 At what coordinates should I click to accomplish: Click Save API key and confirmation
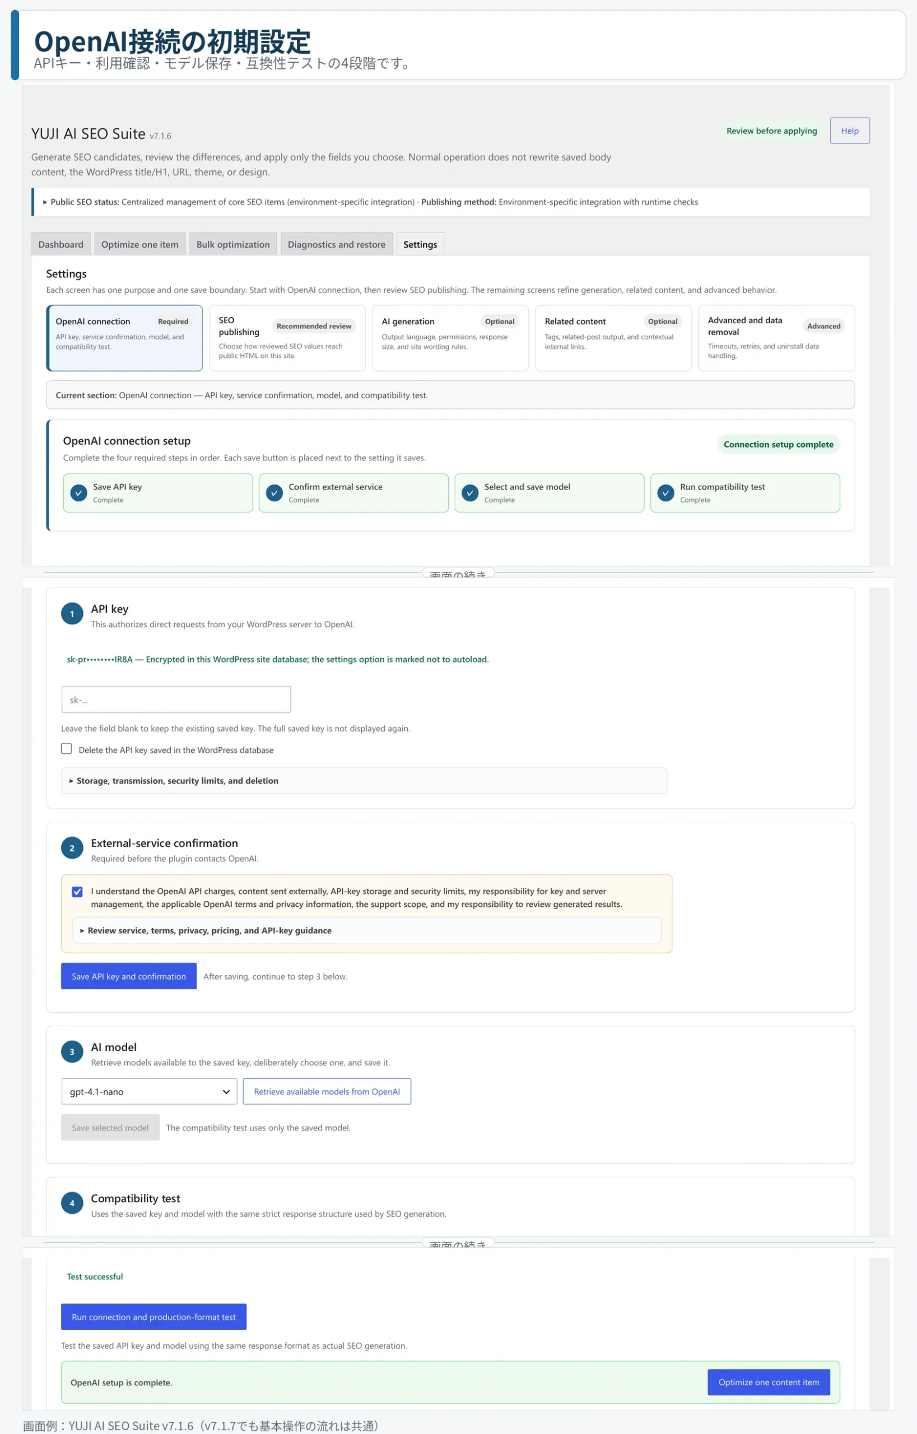129,977
